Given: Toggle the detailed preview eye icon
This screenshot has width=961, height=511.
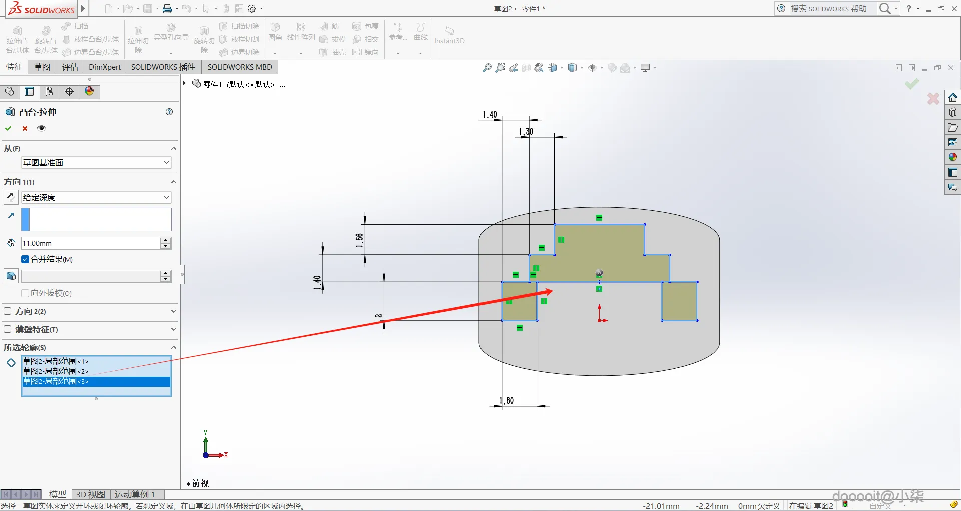Looking at the screenshot, I should point(41,128).
